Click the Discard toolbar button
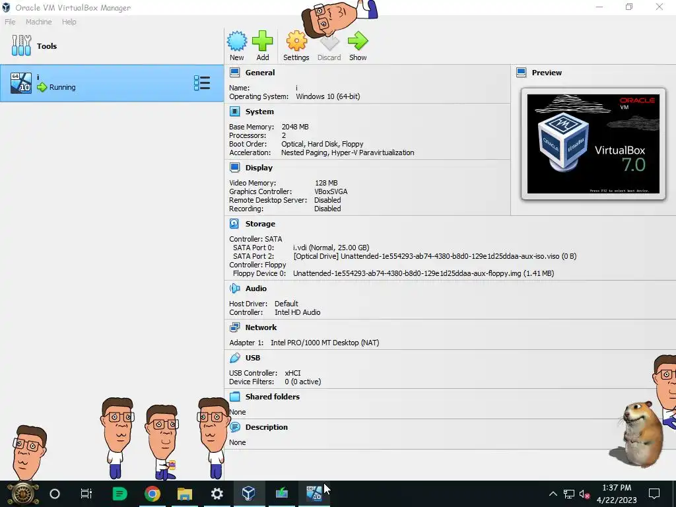This screenshot has height=507, width=676. pyautogui.click(x=329, y=46)
